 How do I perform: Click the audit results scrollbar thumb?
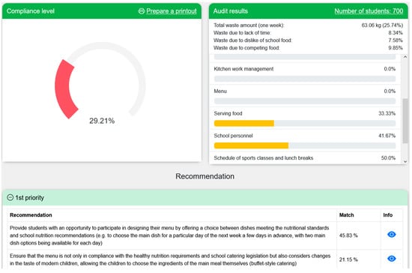[x=405, y=121]
